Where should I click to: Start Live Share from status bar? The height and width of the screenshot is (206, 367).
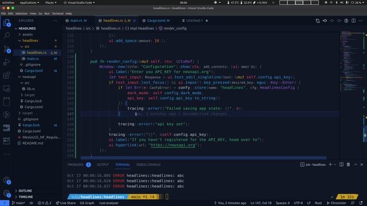click(x=65, y=203)
